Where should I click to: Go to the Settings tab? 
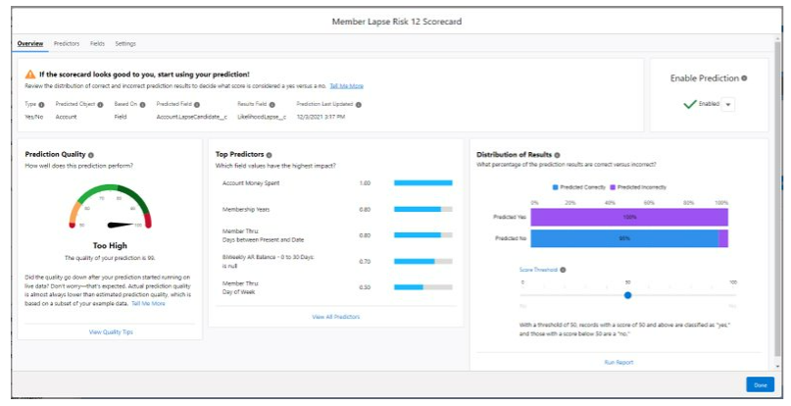125,43
